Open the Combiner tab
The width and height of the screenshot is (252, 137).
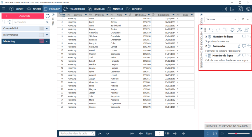click(96, 9)
